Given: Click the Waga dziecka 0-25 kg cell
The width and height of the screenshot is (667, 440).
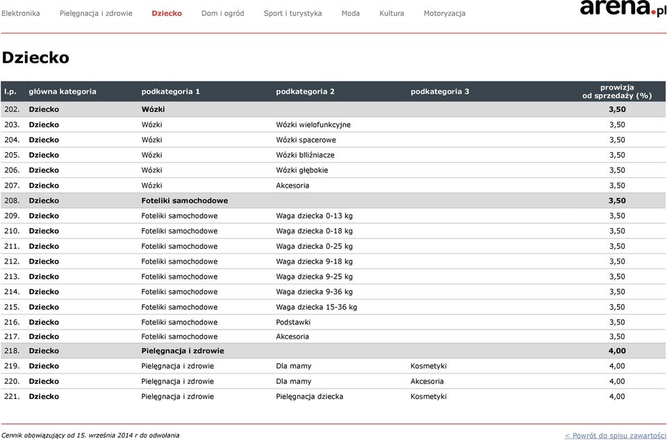Looking at the screenshot, I should [314, 246].
